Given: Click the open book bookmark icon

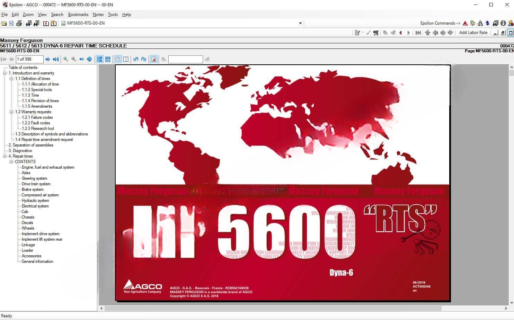Looking at the screenshot, I should tap(46, 23).
